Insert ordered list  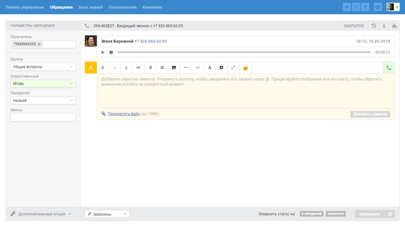(x=150, y=68)
